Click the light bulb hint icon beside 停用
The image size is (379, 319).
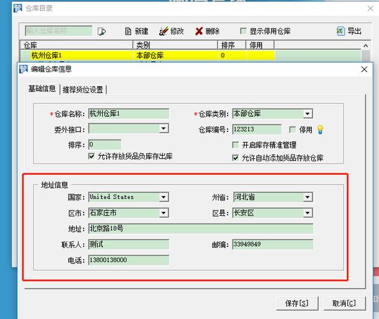[x=320, y=130]
